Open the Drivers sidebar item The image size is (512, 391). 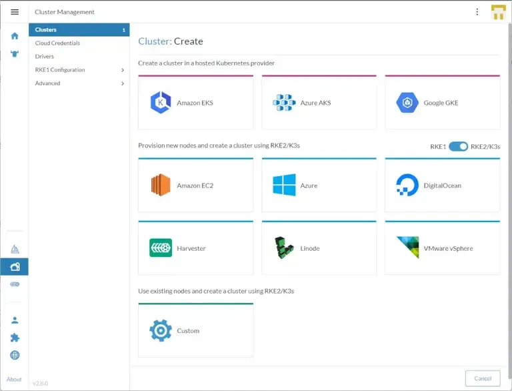click(45, 57)
